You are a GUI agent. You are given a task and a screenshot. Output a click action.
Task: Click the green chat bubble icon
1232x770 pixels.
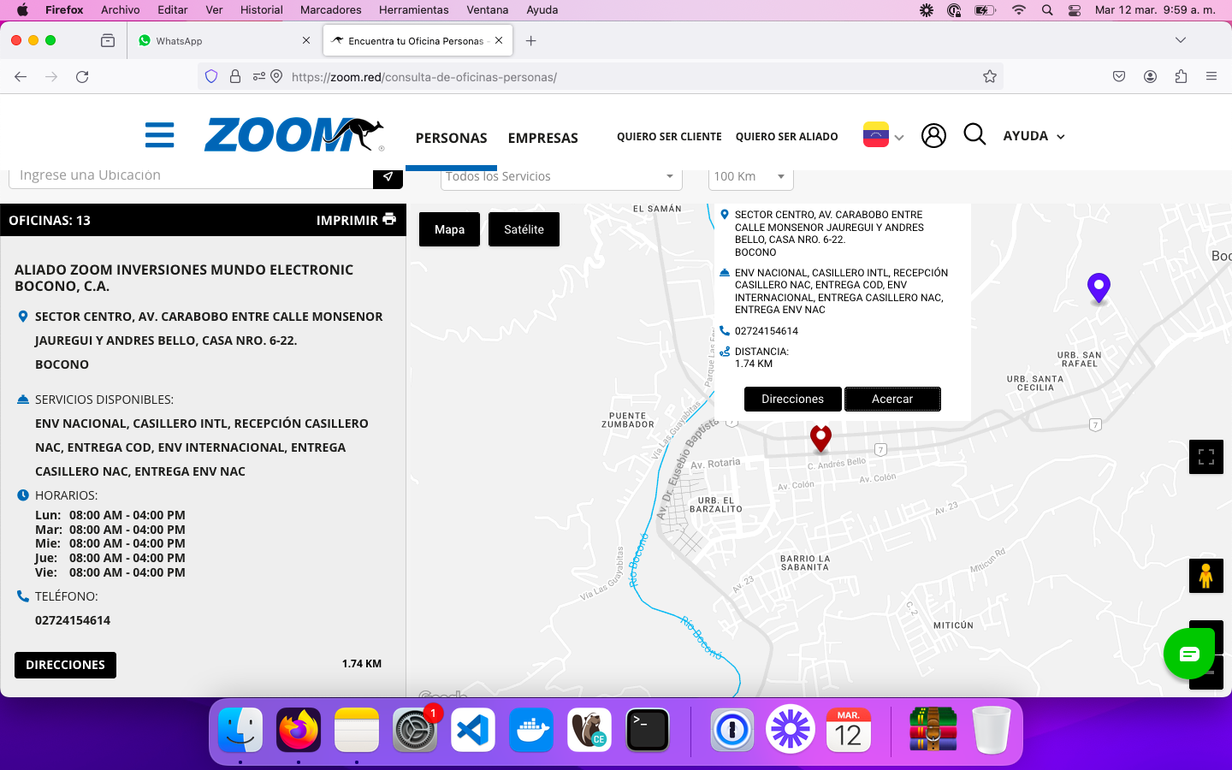[1188, 654]
